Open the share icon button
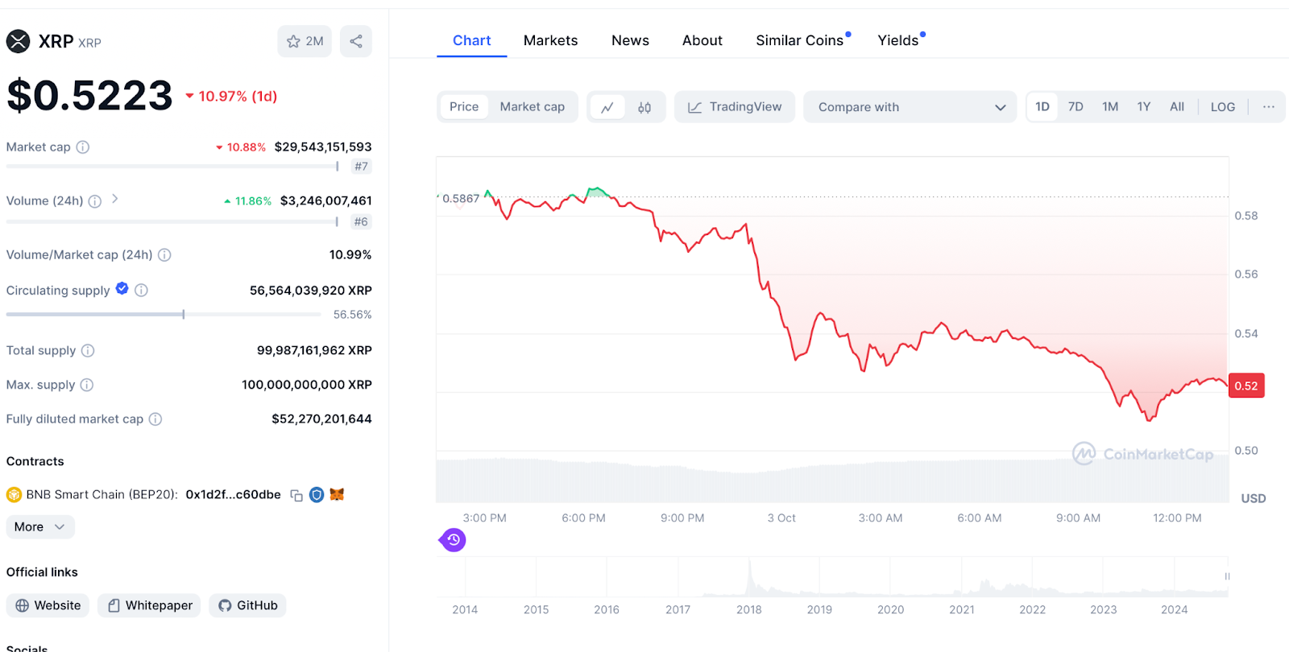This screenshot has height=652, width=1289. coord(356,41)
